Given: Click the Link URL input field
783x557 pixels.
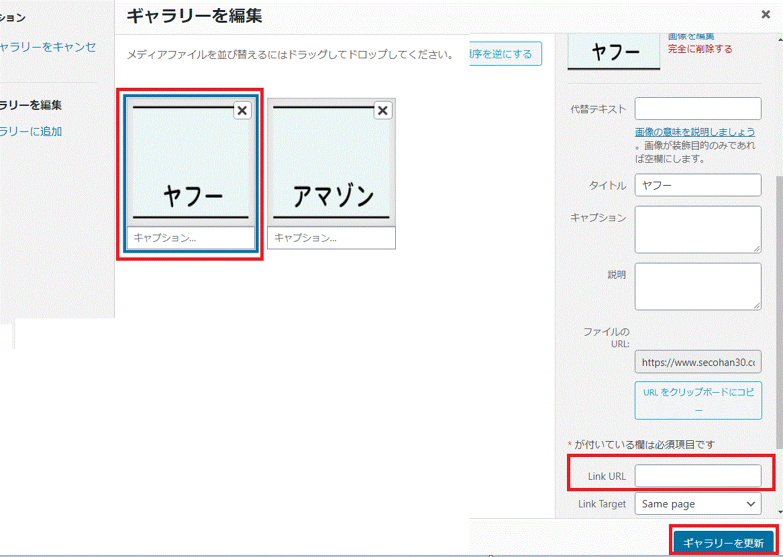Looking at the screenshot, I should 698,476.
